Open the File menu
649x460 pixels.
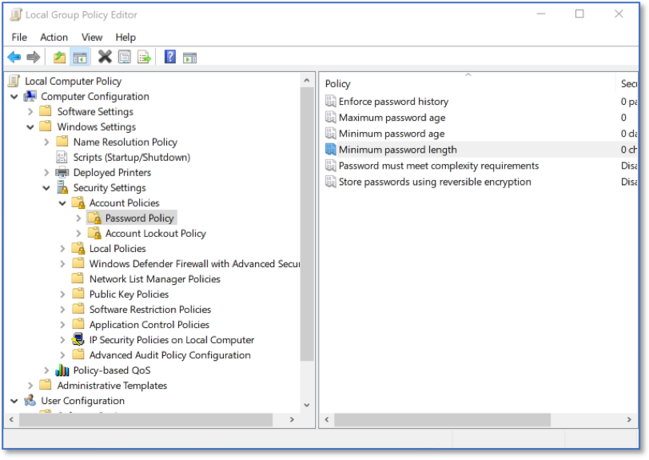pos(19,38)
